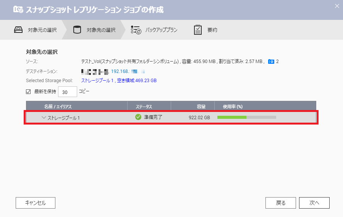Click the drive icon beside 対象元の選択
343x217 pixels.
coord(19,30)
